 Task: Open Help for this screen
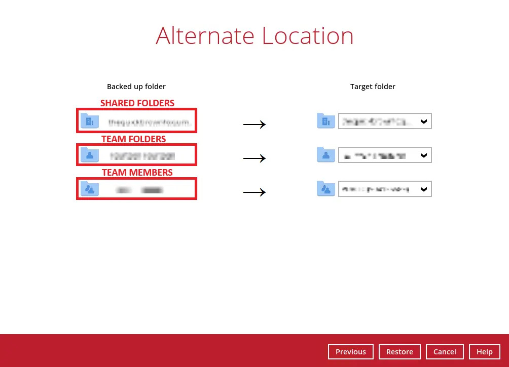point(484,352)
